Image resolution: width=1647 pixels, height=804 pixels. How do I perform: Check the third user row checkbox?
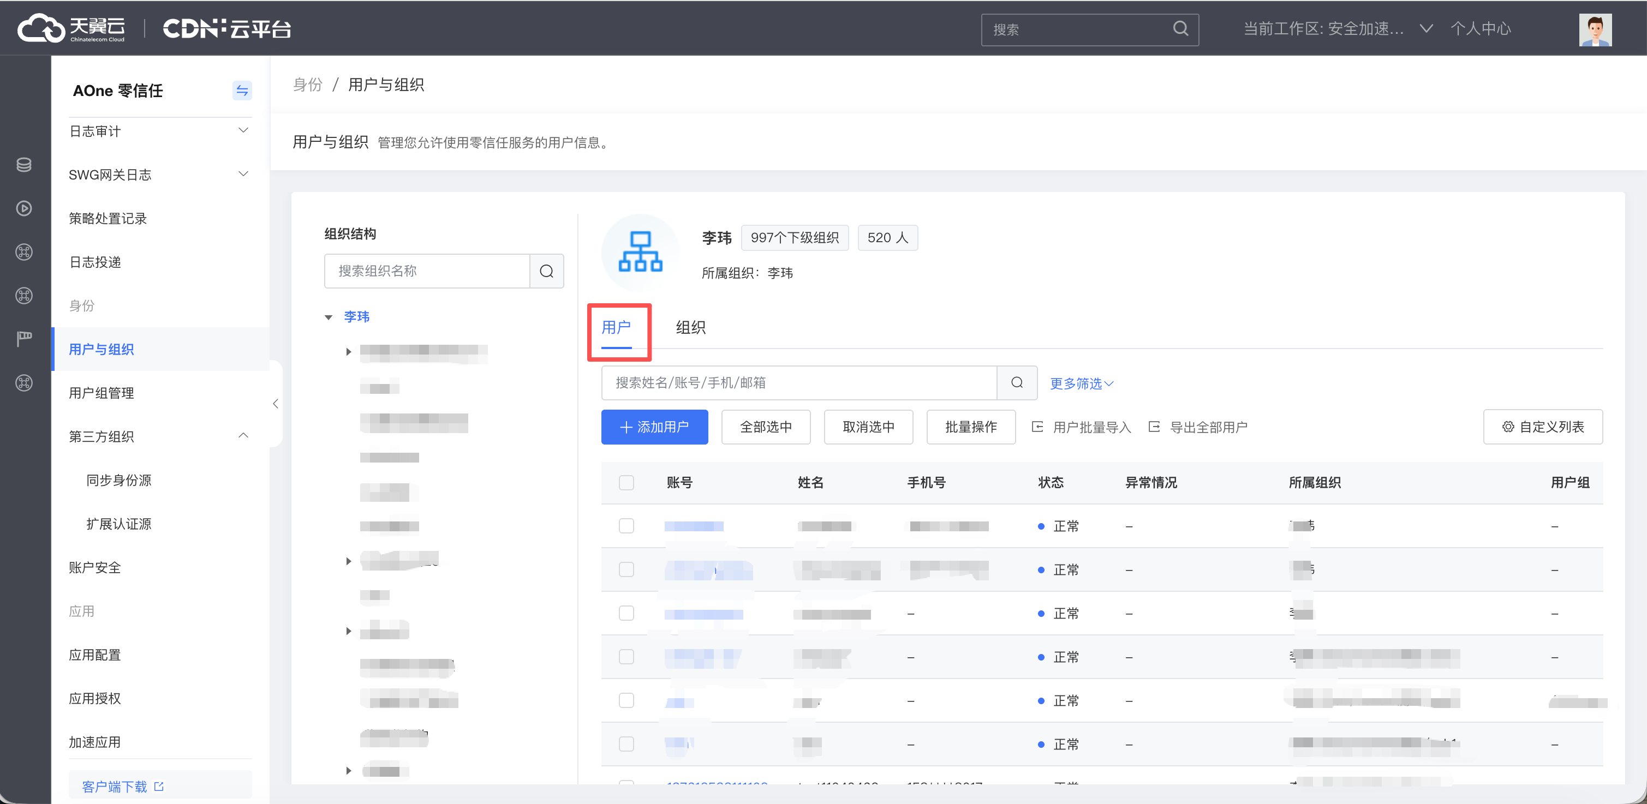pyautogui.click(x=626, y=614)
